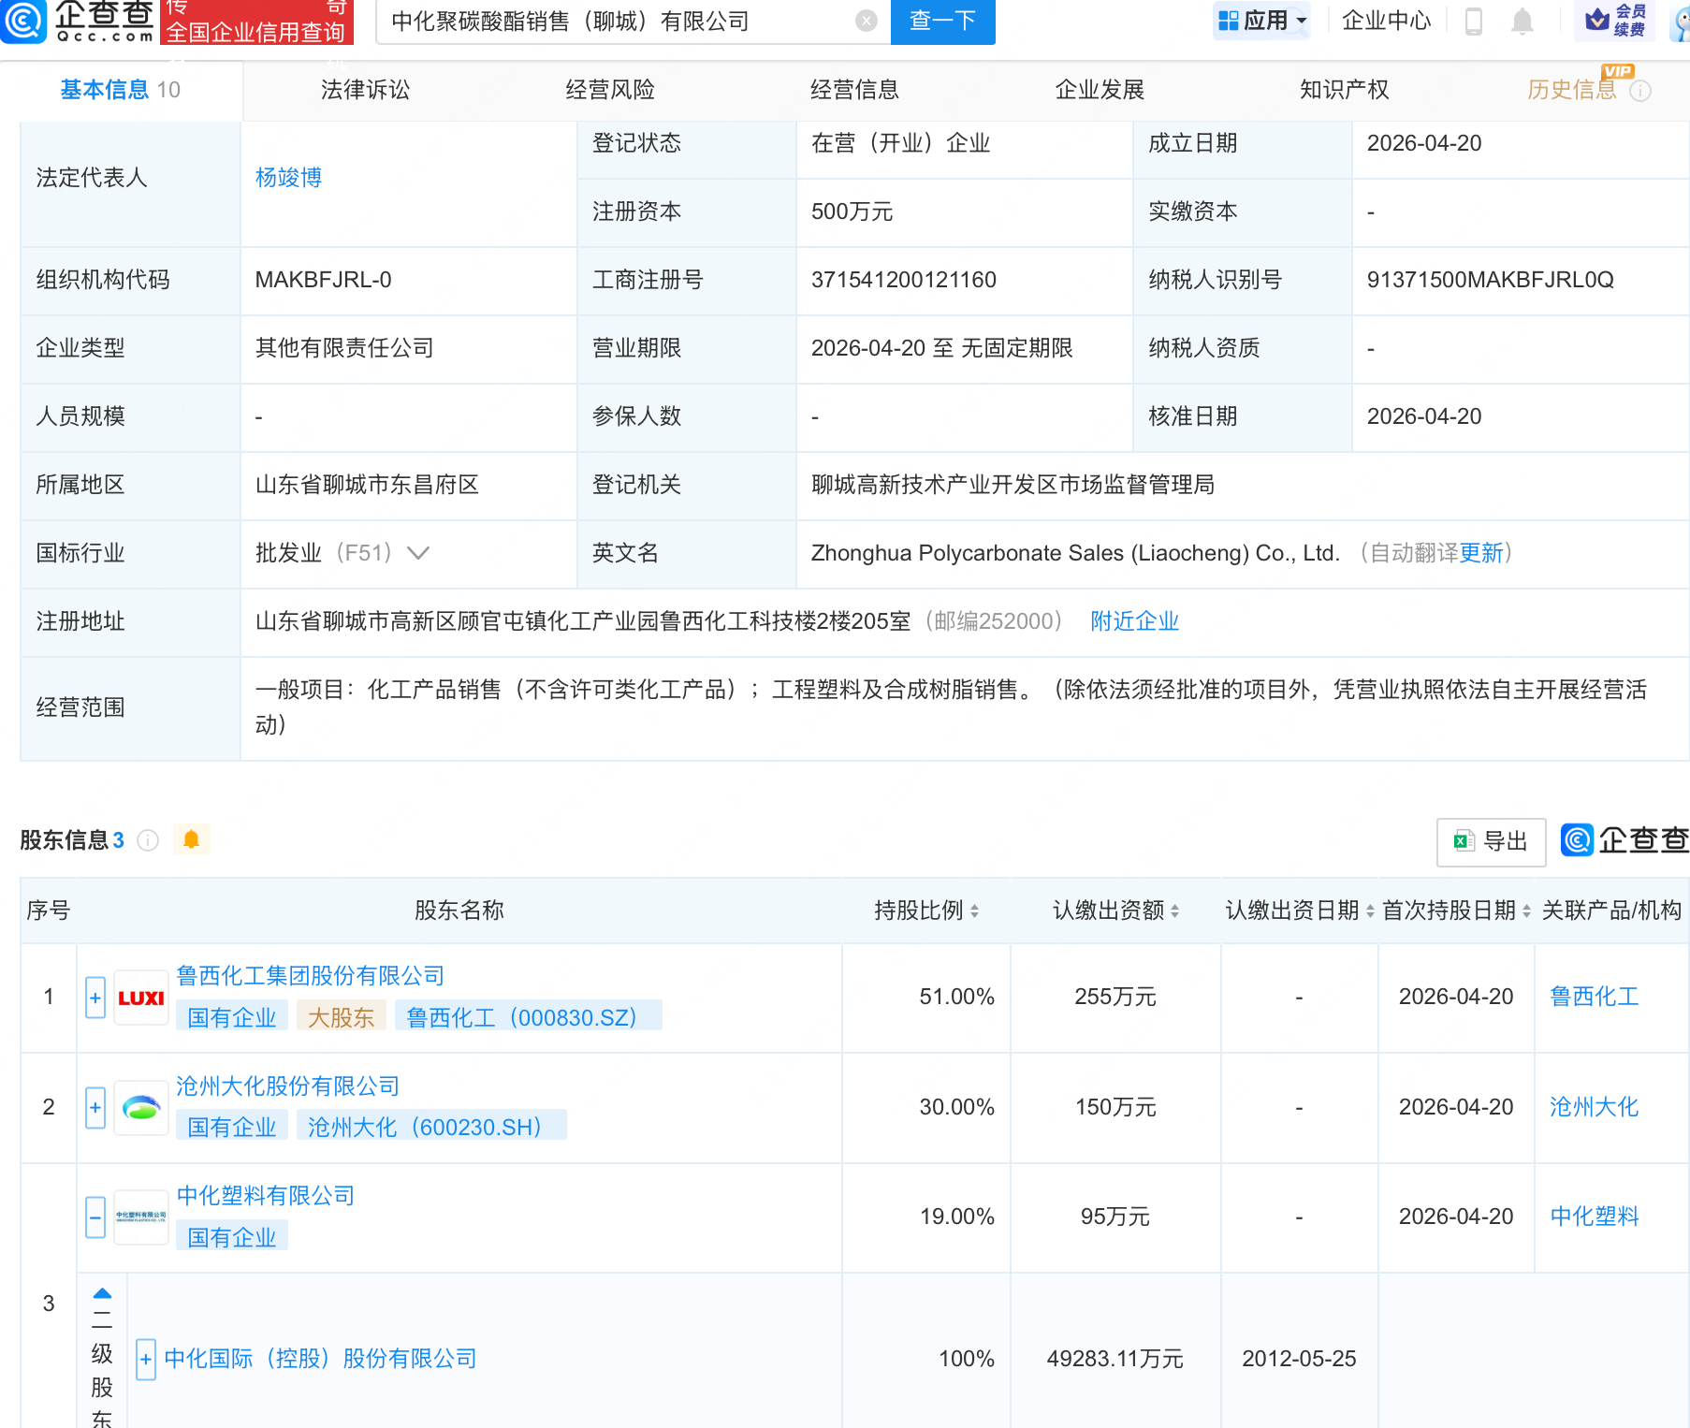Image resolution: width=1690 pixels, height=1428 pixels.
Task: Switch to the 企业发展 tab
Action: tap(1099, 90)
